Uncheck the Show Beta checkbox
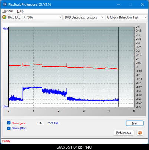 (x=9, y=123)
